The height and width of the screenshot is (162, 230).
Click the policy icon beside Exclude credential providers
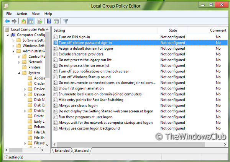[x=56, y=54]
